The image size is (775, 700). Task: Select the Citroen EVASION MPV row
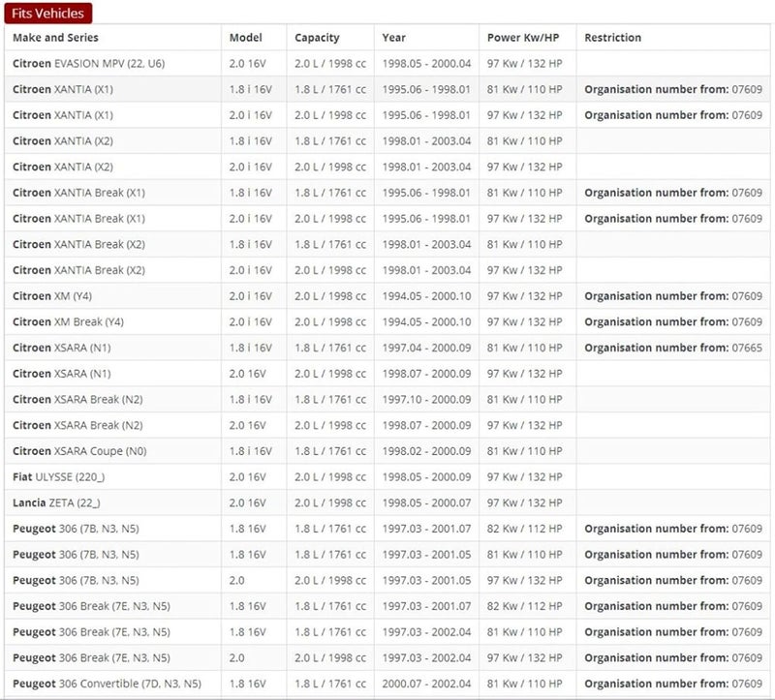88,63
